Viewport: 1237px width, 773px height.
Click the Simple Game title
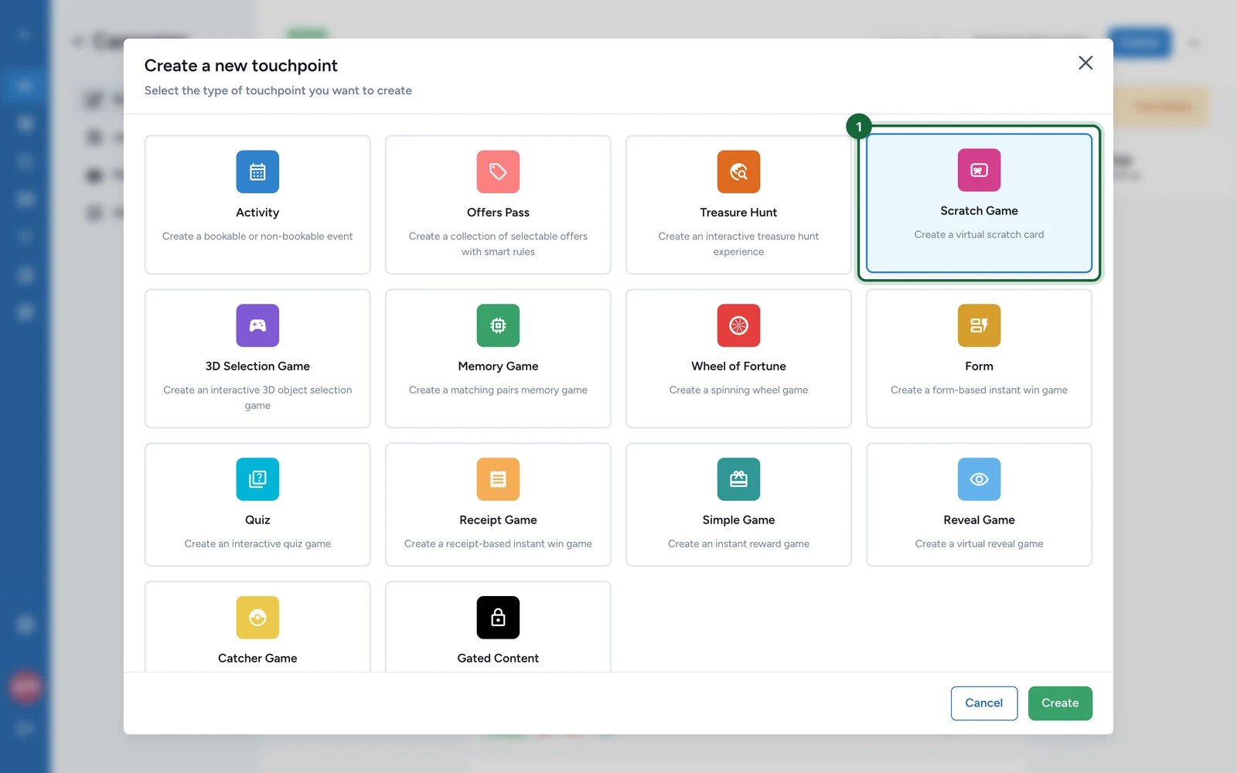pos(738,520)
